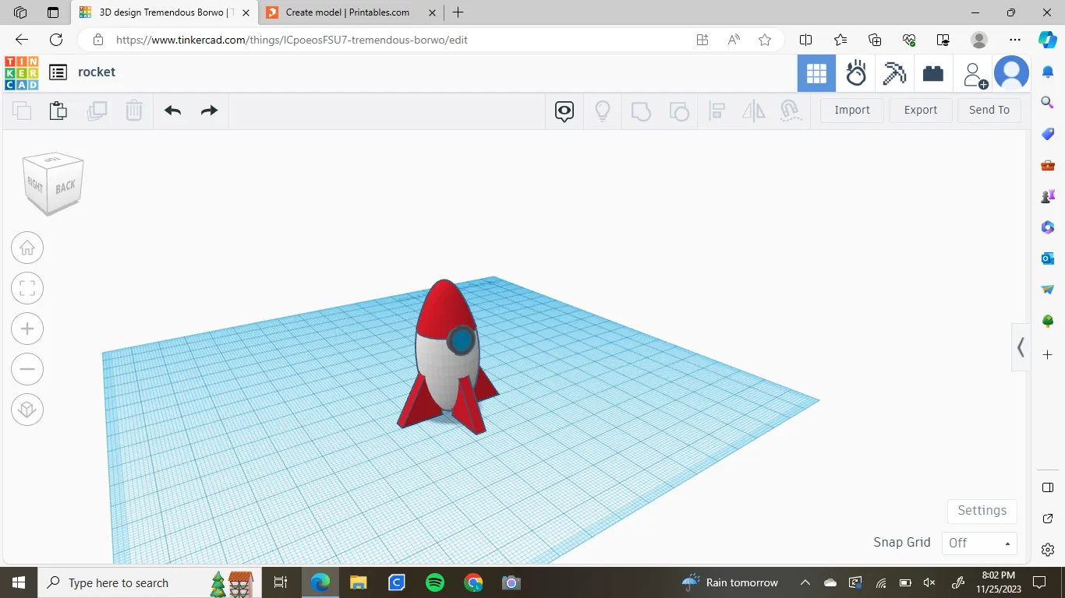This screenshot has width=1065, height=598.
Task: Open the Tinkercad logo home link
Action: tap(21, 73)
